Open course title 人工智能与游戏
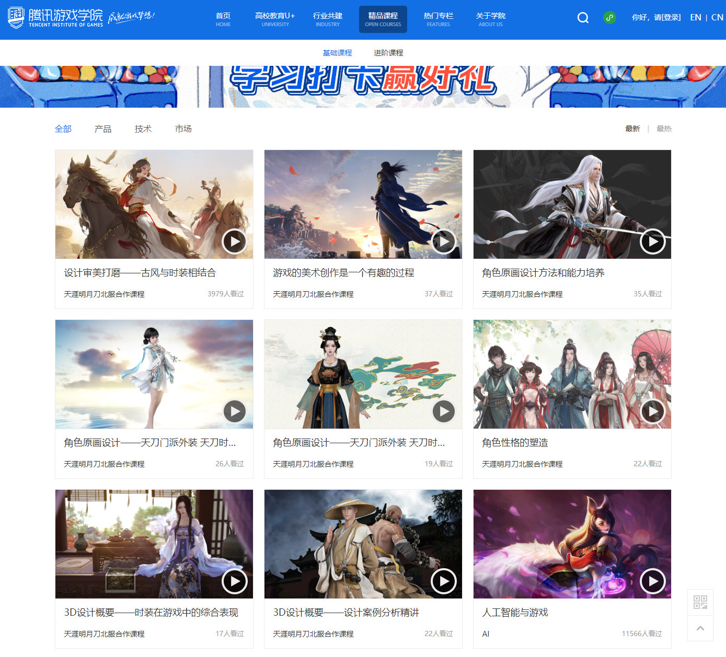 [x=515, y=613]
